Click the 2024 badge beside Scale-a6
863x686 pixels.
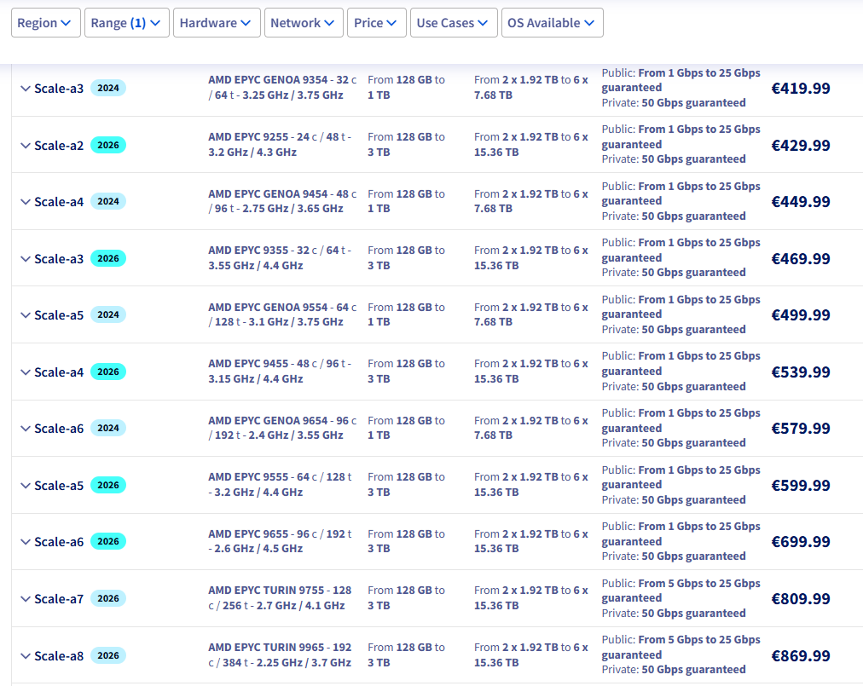[x=108, y=429]
